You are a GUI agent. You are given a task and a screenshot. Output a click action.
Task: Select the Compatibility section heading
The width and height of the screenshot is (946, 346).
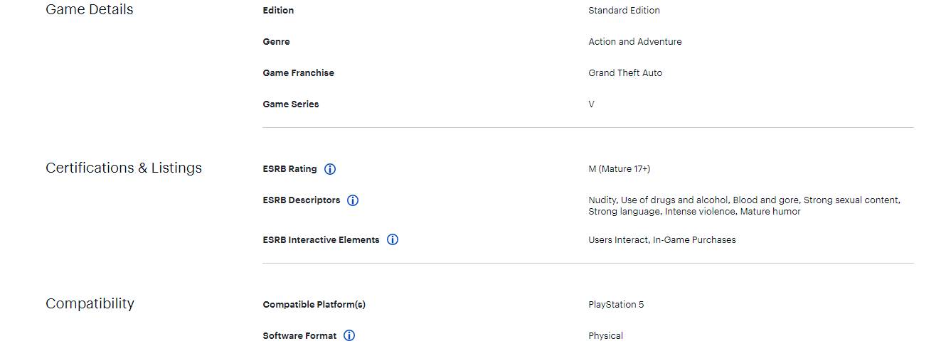coord(90,304)
